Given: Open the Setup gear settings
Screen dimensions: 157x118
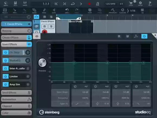Looking at the screenshot, I should [x=140, y=4].
